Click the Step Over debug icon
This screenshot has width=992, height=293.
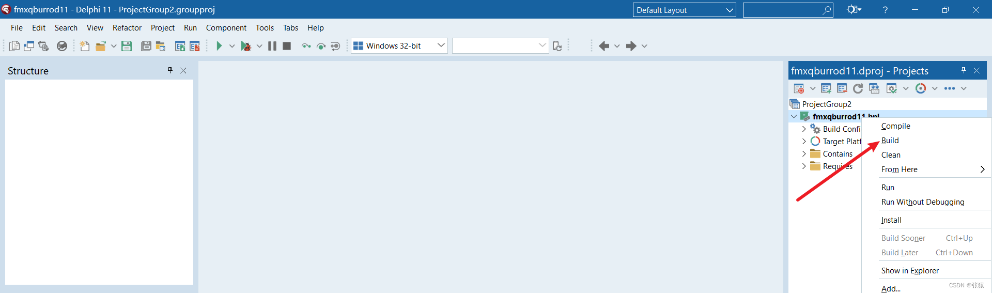[321, 46]
